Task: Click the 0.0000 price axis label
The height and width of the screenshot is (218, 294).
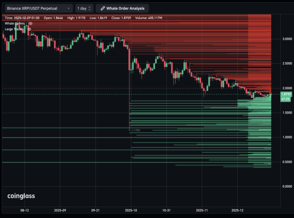Action: [x=287, y=186]
